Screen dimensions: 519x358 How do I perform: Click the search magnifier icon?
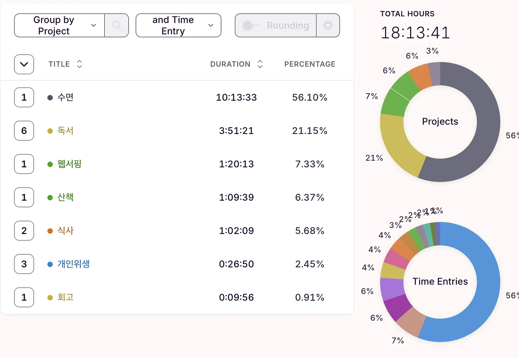pos(117,25)
